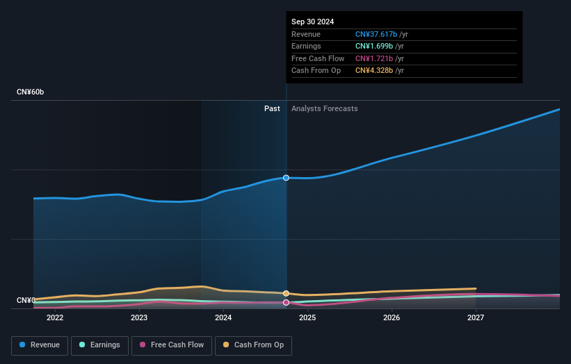
Task: Click the 'Analysts Forecasts' label
Action: pos(325,108)
